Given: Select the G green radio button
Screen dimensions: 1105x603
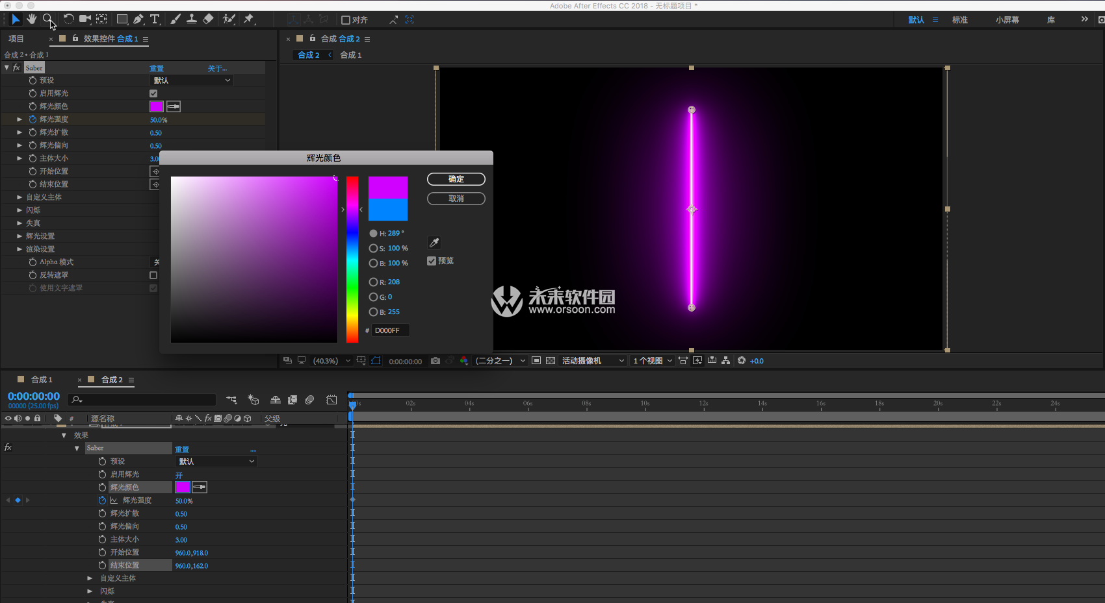Looking at the screenshot, I should click(373, 297).
